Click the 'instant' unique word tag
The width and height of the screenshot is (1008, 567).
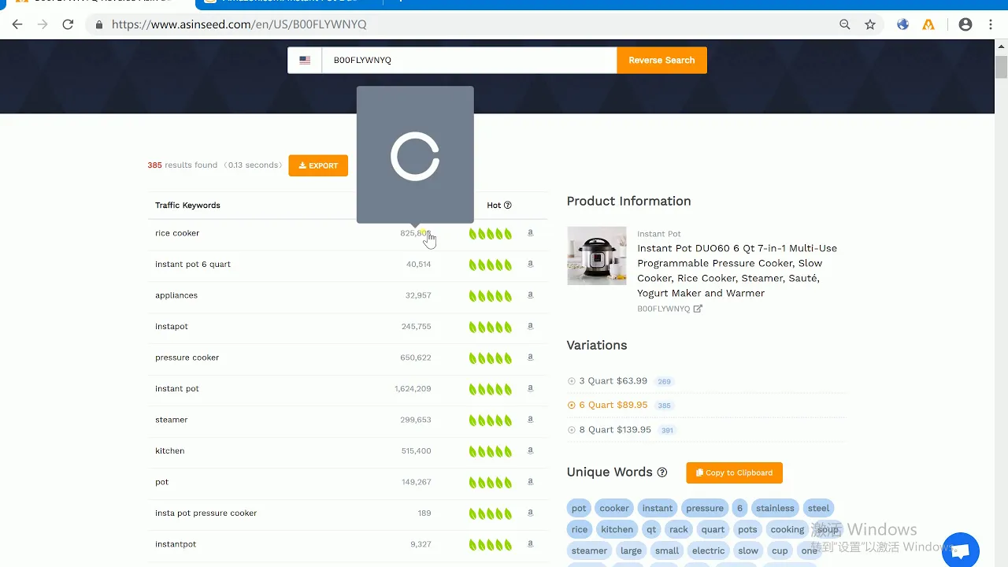658,508
